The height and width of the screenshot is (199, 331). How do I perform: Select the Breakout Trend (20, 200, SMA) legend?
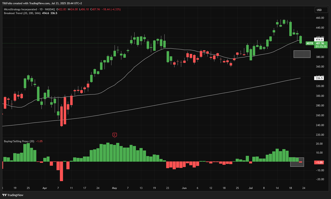[22, 13]
